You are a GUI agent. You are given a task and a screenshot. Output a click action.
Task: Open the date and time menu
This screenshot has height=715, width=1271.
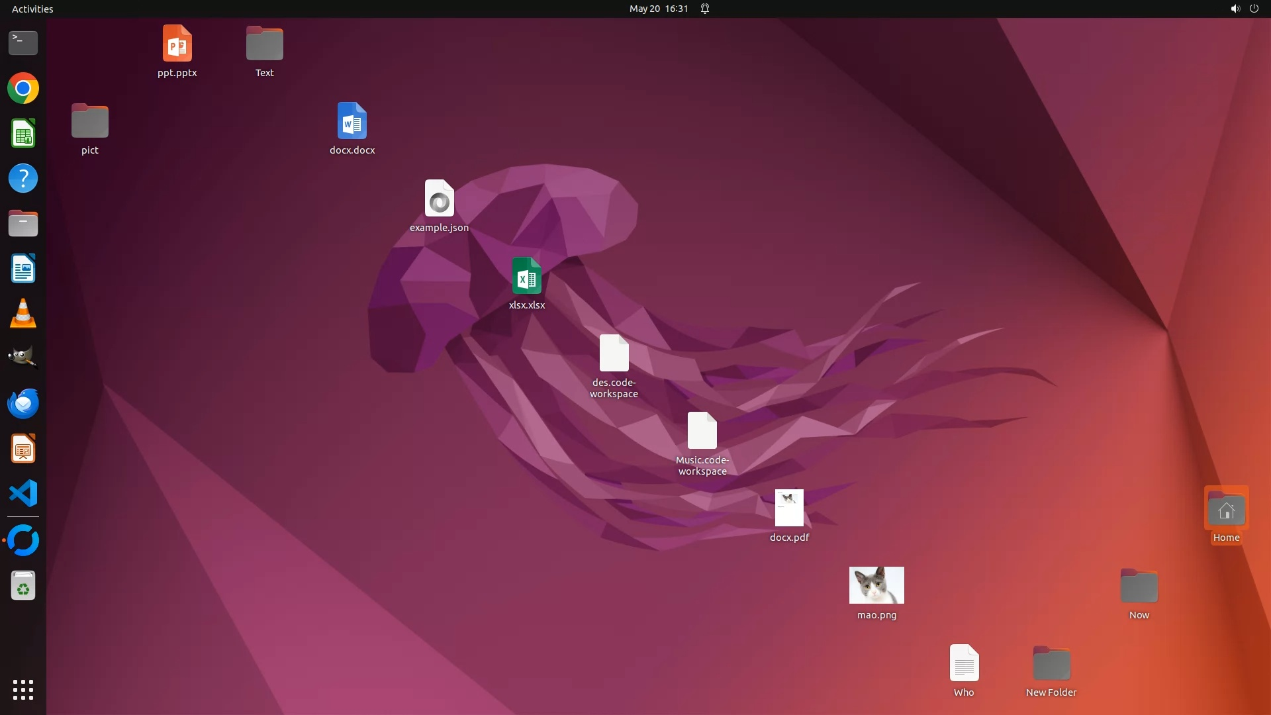[x=658, y=9]
